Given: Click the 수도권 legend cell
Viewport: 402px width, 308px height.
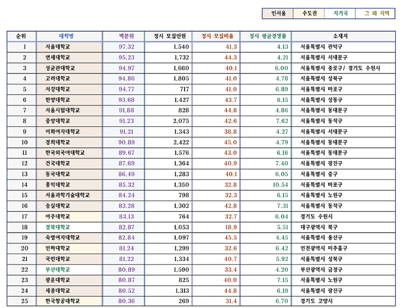Looking at the screenshot, I should (x=308, y=13).
